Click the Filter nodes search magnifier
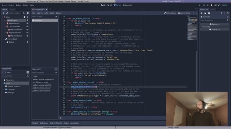This screenshot has width=231, height=129. (x=24, y=13)
